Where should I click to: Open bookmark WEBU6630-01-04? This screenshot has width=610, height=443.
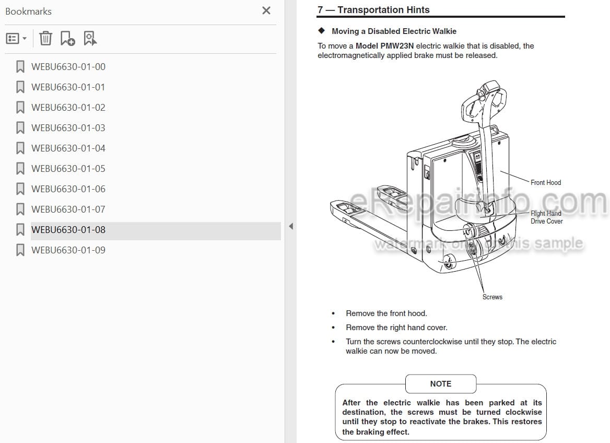click(68, 148)
